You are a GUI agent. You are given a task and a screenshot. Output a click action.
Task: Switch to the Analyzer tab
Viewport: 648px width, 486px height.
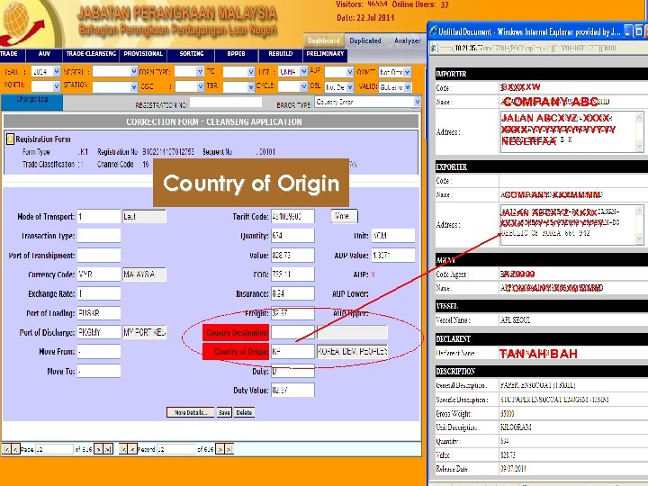point(408,40)
